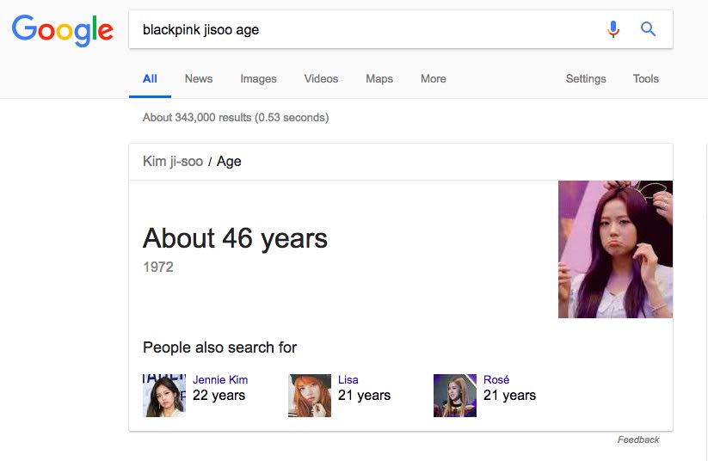Image resolution: width=708 pixels, height=461 pixels.
Task: Click the '21 years' text under Lisa
Action: tap(365, 396)
